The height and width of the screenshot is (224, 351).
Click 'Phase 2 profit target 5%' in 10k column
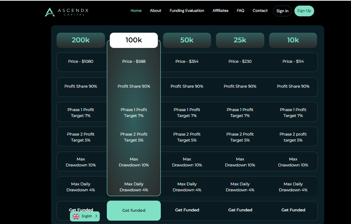pos(293,137)
